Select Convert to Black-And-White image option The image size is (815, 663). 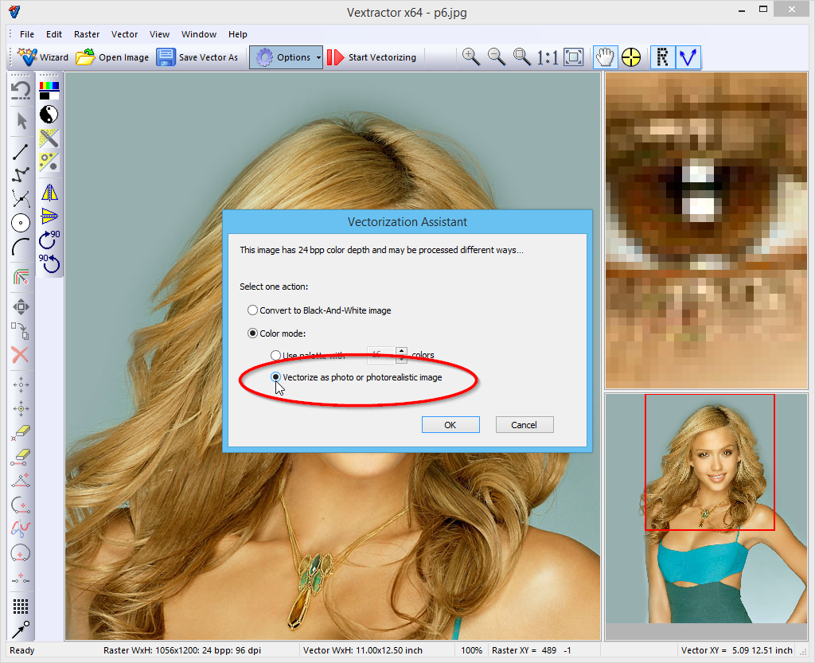coord(253,310)
